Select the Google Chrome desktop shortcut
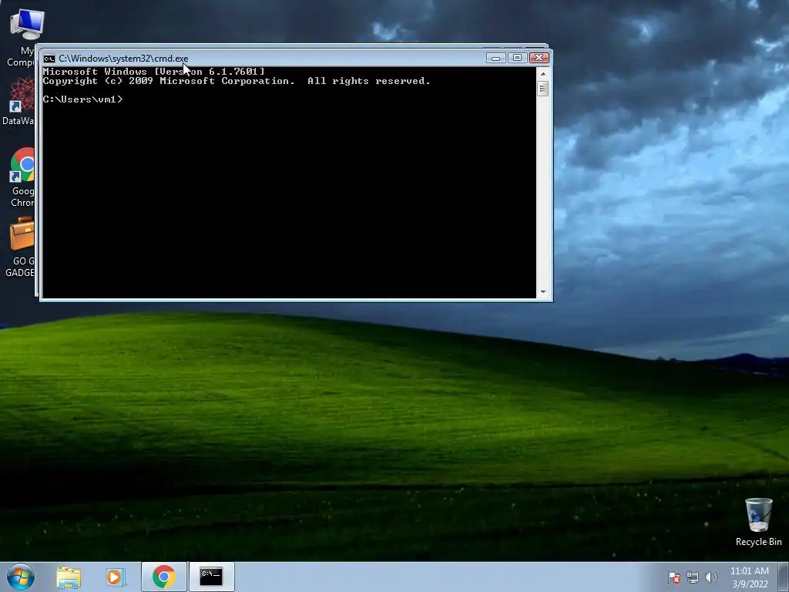Image resolution: width=789 pixels, height=592 pixels. [x=22, y=177]
